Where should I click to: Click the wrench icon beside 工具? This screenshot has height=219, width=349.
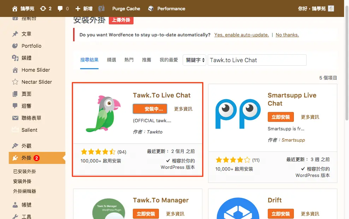point(15,217)
